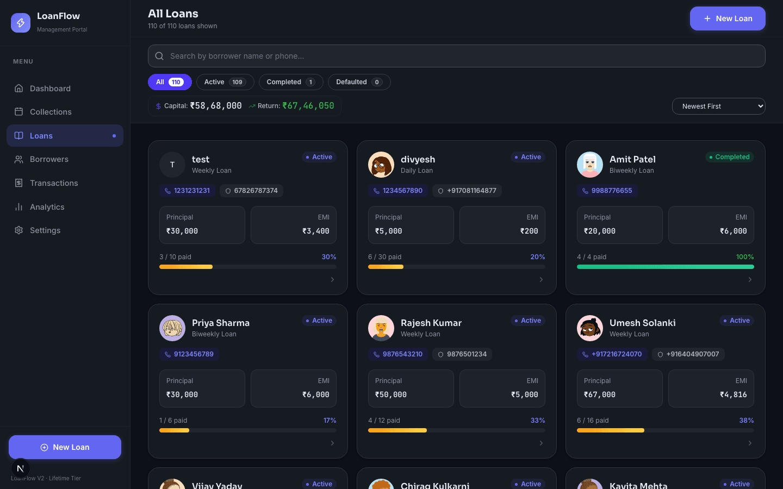Click Amit Patel's avatar picture
Image resolution: width=783 pixels, height=489 pixels.
tap(590, 165)
